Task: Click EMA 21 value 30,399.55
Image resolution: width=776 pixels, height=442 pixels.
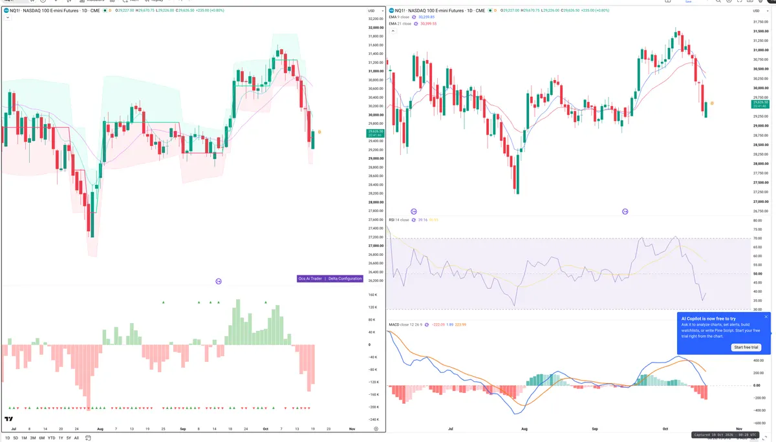Action: coord(428,23)
